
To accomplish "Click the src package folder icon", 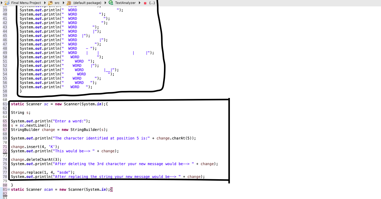I will coord(50,3).
